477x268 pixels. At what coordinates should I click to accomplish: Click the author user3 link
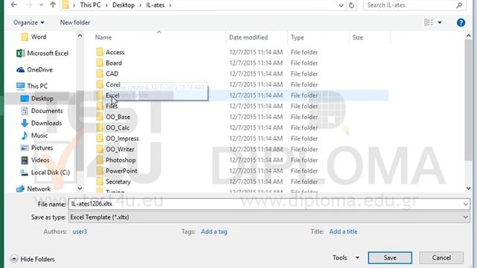click(x=80, y=232)
